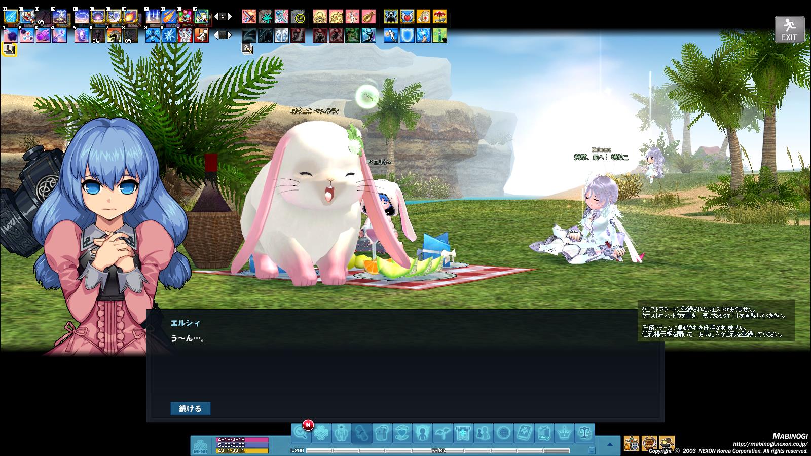Expand the bottom menu bar up arrow
The width and height of the screenshot is (811, 456).
tap(610, 444)
